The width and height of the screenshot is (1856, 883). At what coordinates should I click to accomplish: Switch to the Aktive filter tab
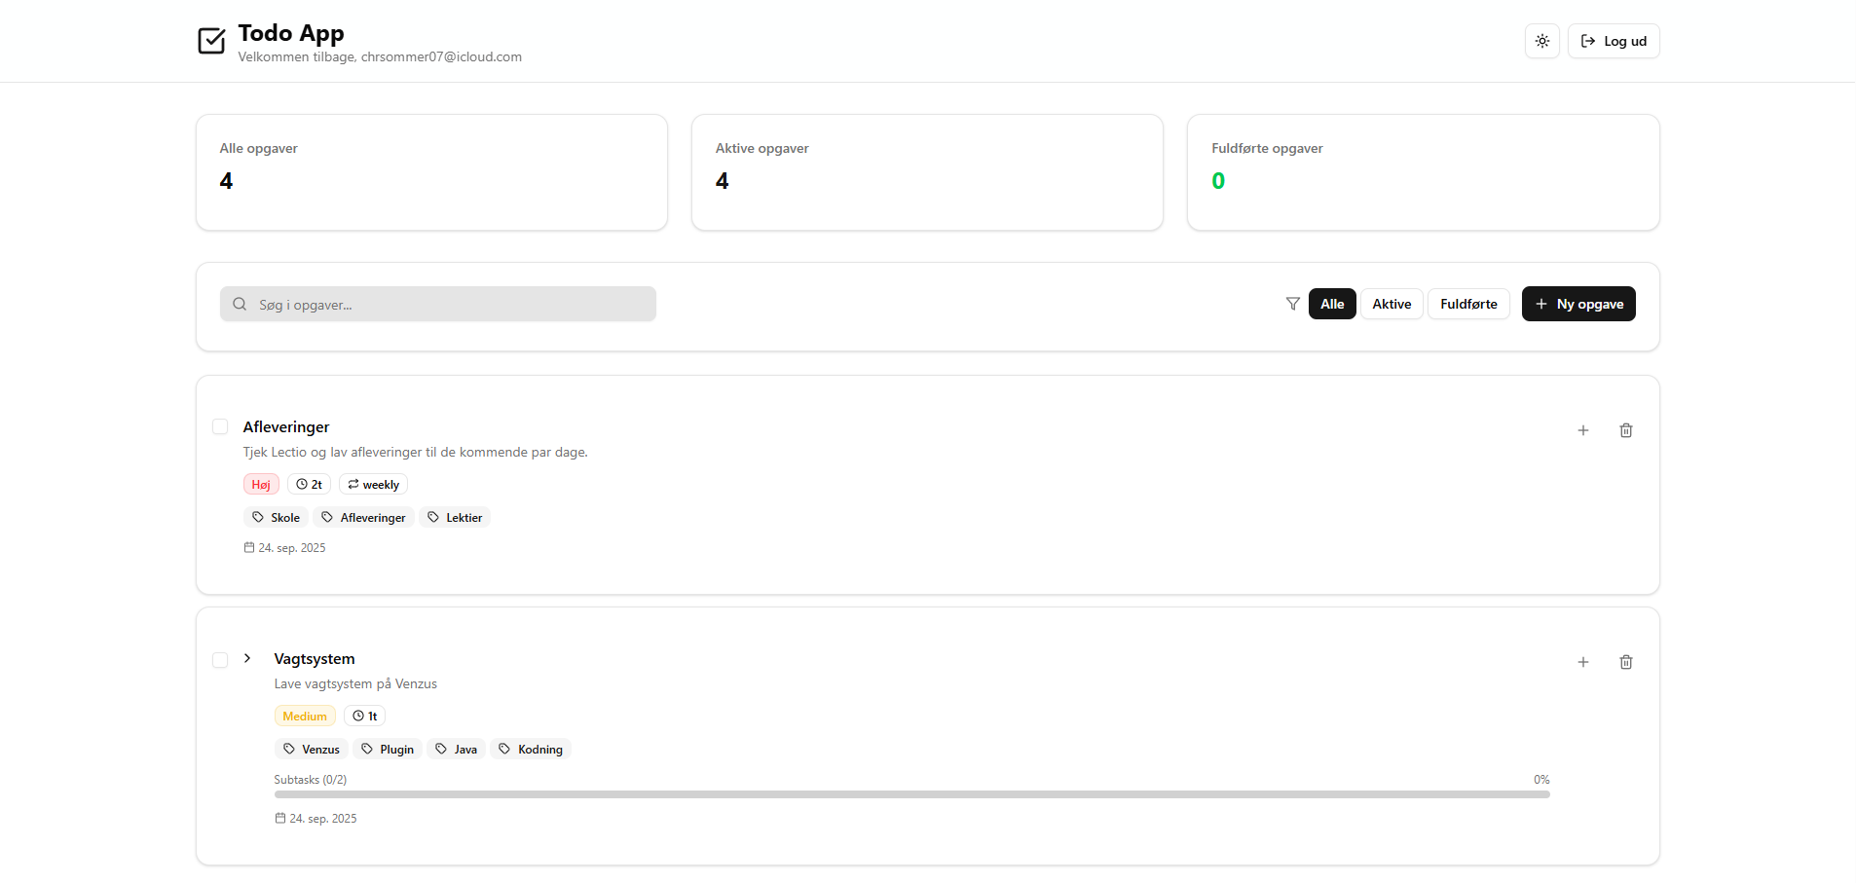(x=1391, y=304)
